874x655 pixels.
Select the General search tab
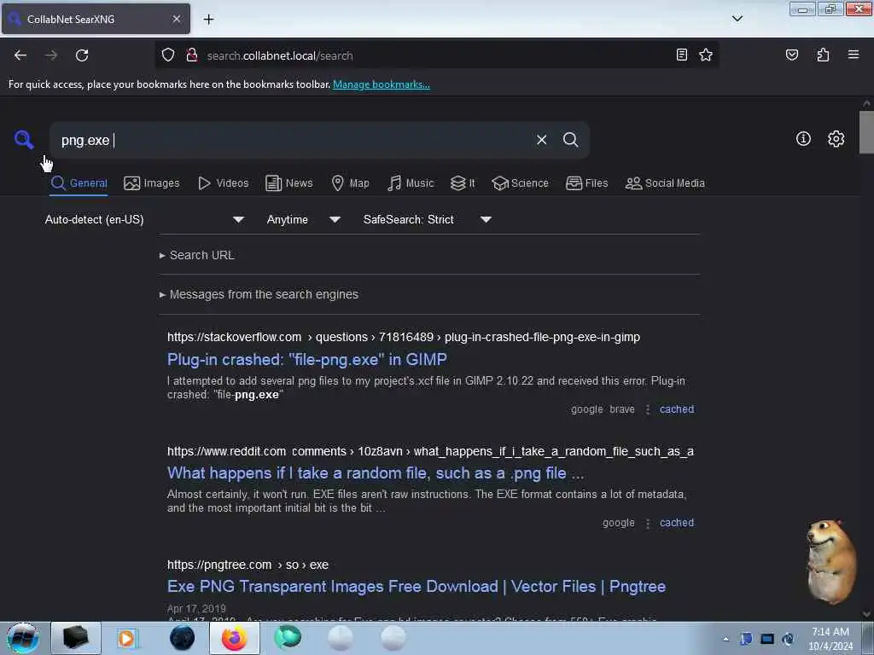click(x=79, y=183)
